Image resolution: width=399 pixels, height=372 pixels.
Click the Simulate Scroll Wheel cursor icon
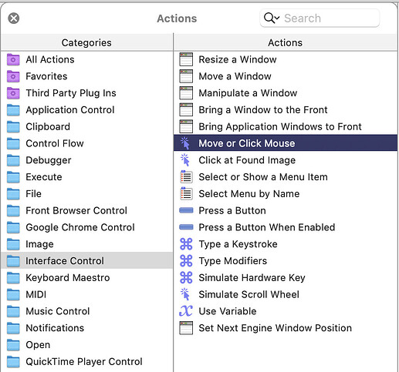click(x=185, y=294)
